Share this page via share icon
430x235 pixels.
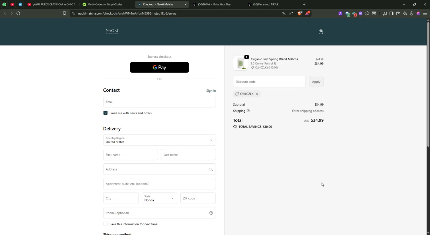pyautogui.click(x=292, y=13)
